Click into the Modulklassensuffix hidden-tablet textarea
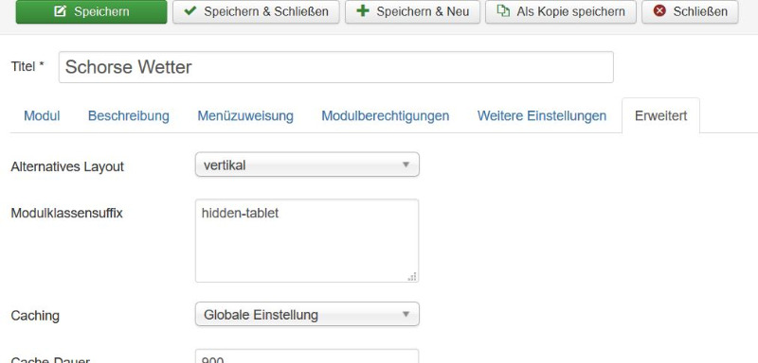Viewport: 758px width, 363px height. [307, 240]
